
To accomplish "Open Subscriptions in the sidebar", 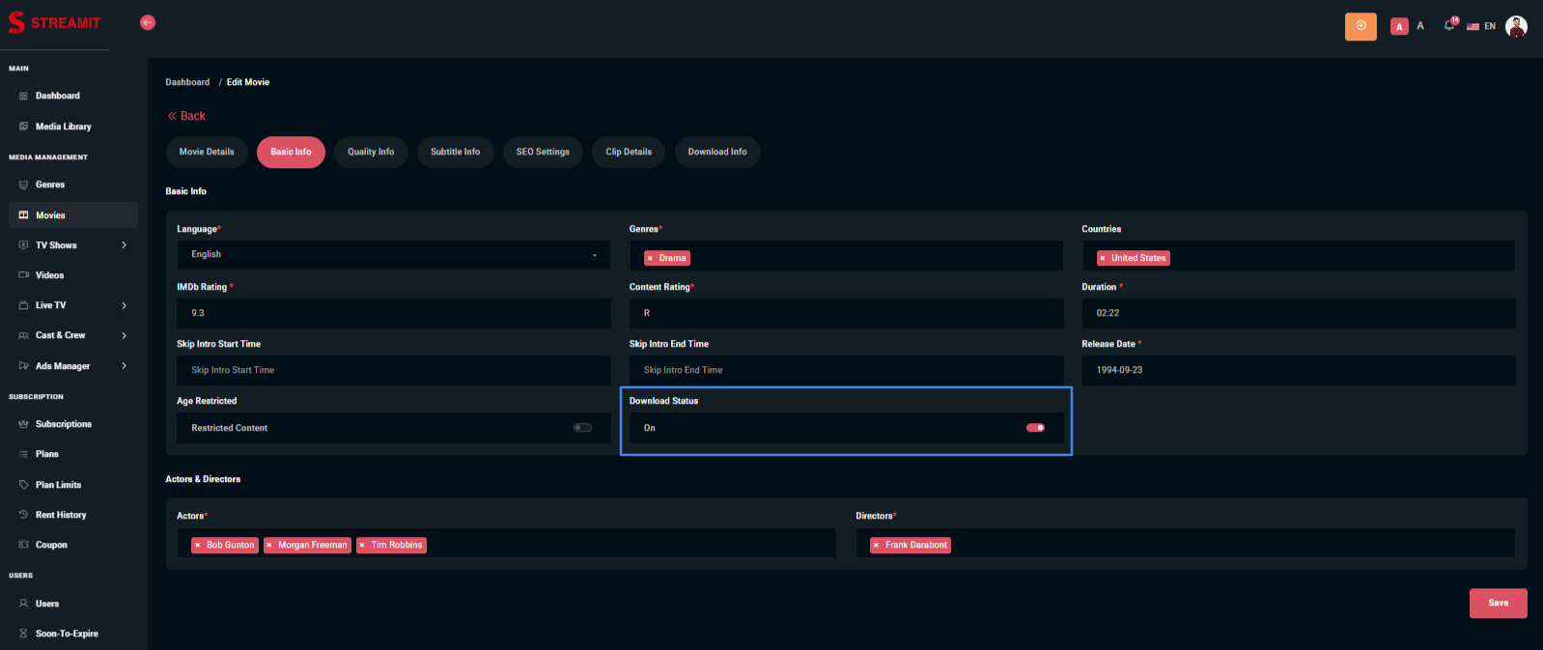I will click(x=64, y=424).
